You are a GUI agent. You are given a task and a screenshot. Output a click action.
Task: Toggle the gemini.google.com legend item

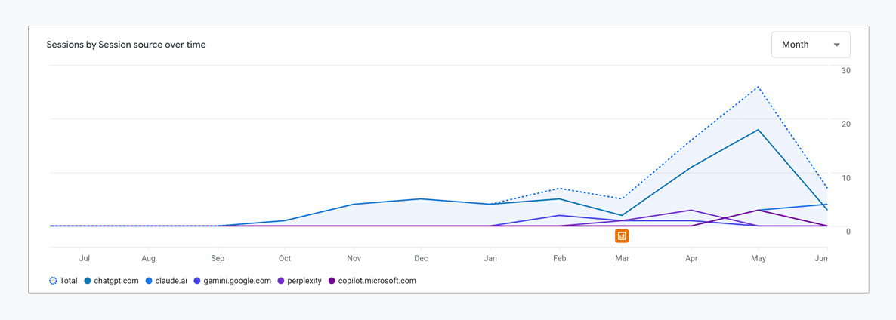tap(232, 281)
